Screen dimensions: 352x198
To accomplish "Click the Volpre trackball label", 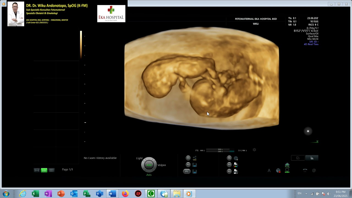I will [x=162, y=165].
